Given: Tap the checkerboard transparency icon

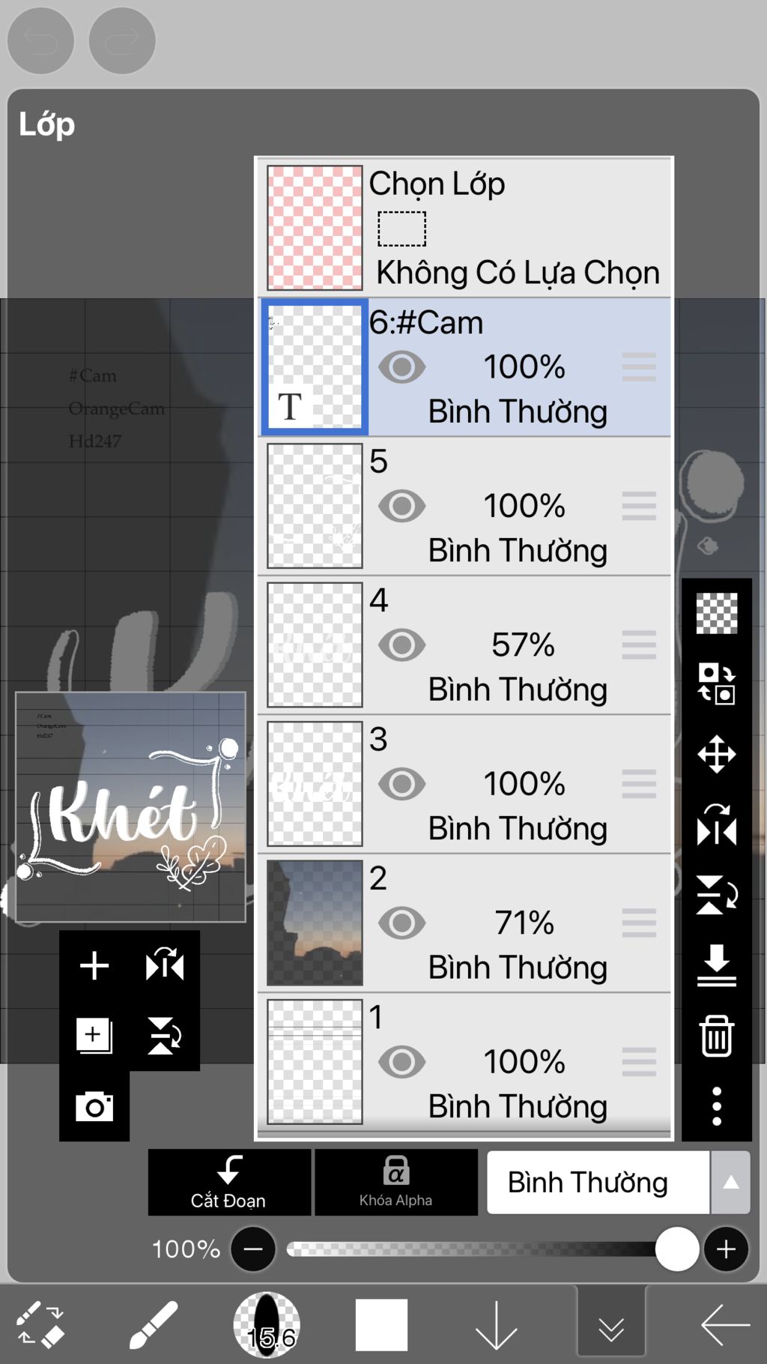Looking at the screenshot, I should click(x=716, y=613).
